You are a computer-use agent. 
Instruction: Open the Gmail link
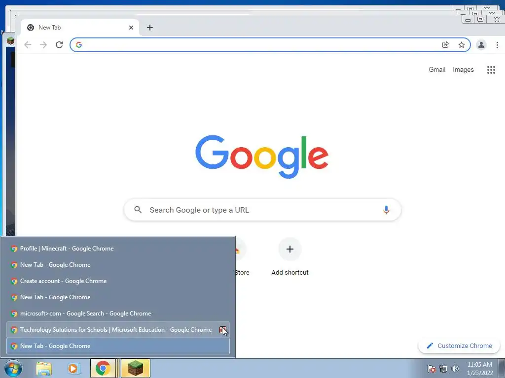tap(437, 69)
